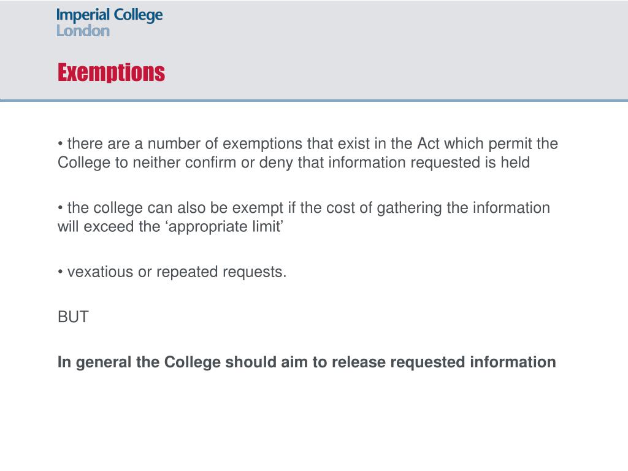
Task: Click the gray header banner area
Action: pyautogui.click(x=314, y=50)
